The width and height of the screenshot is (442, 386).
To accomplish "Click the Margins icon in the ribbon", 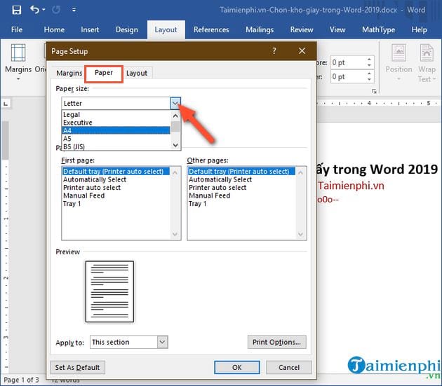I will pyautogui.click(x=18, y=53).
